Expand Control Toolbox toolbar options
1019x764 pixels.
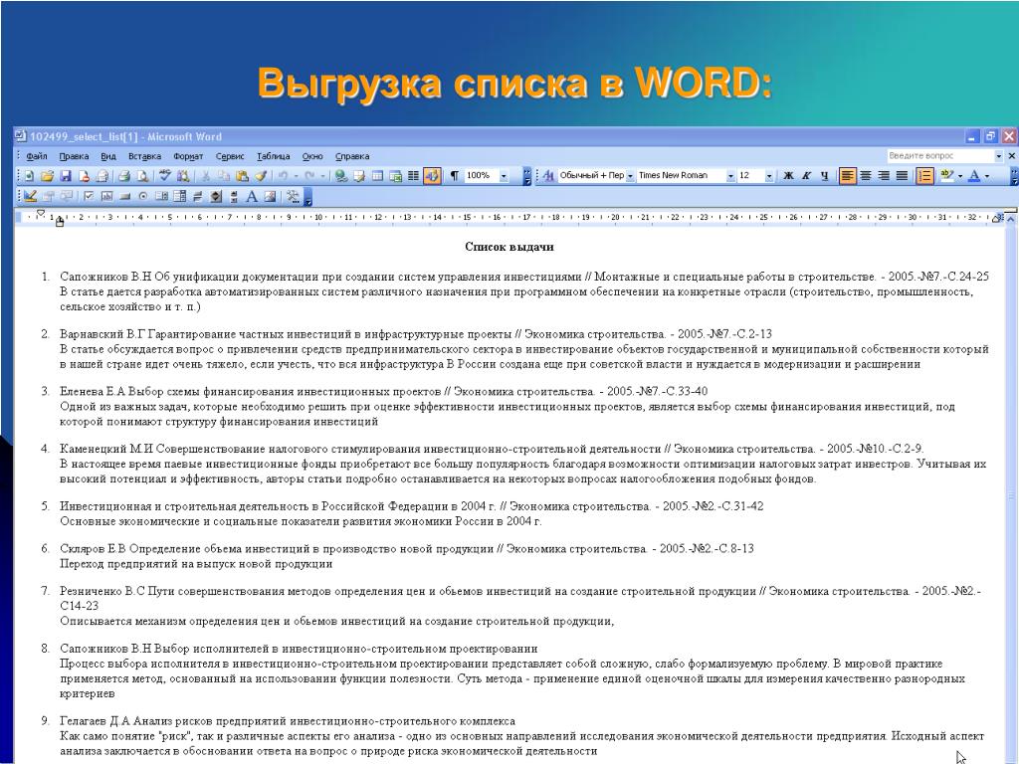[x=308, y=197]
